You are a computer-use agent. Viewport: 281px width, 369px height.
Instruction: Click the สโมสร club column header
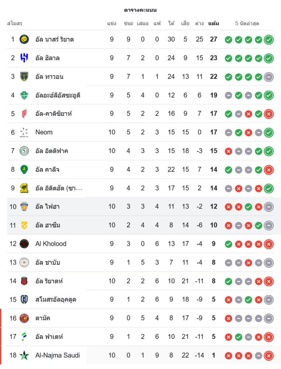pos(15,24)
